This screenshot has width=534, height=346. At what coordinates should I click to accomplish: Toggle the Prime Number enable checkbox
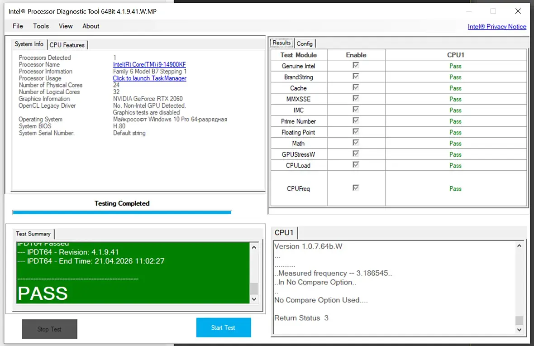356,120
